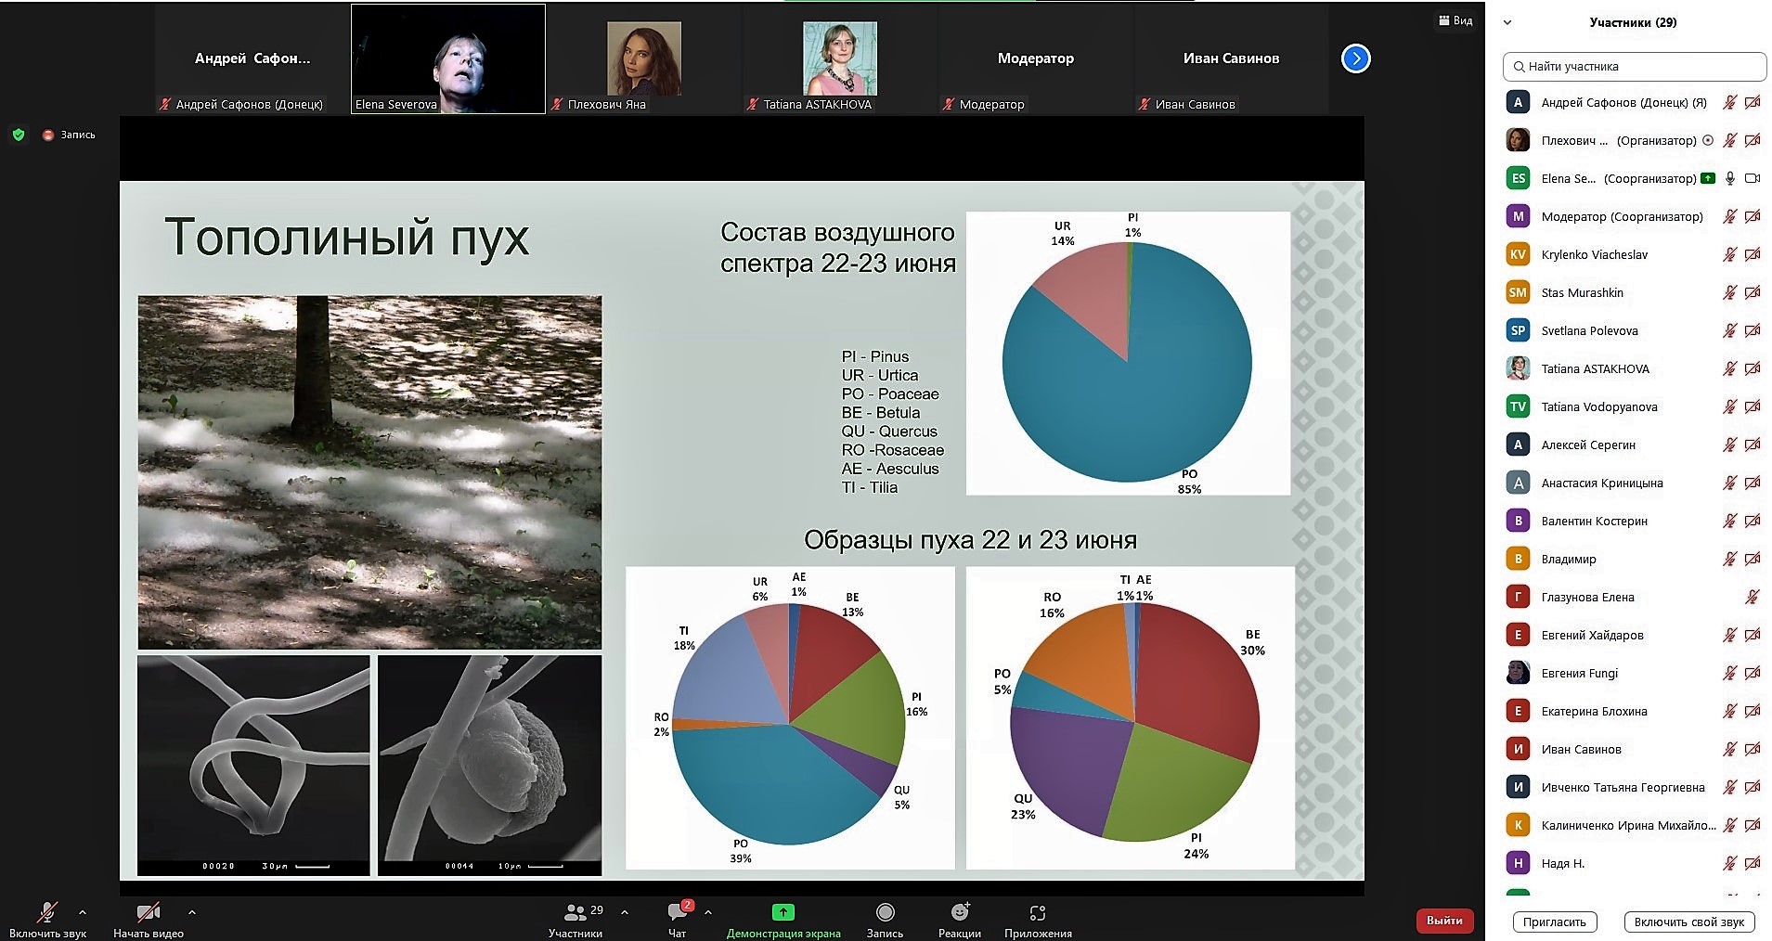This screenshot has width=1772, height=941.
Task: Click microphone icon in Elena Se... row
Action: click(1730, 179)
